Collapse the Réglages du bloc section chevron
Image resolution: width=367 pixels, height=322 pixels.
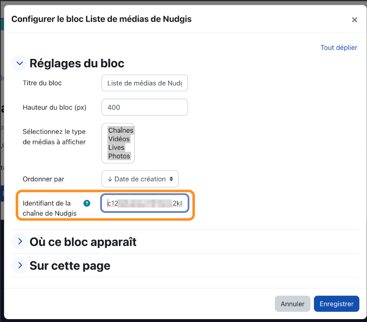pos(20,63)
